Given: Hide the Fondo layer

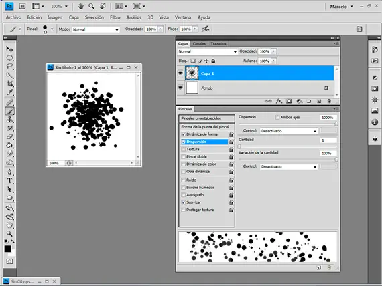Looking at the screenshot, I should [180, 88].
